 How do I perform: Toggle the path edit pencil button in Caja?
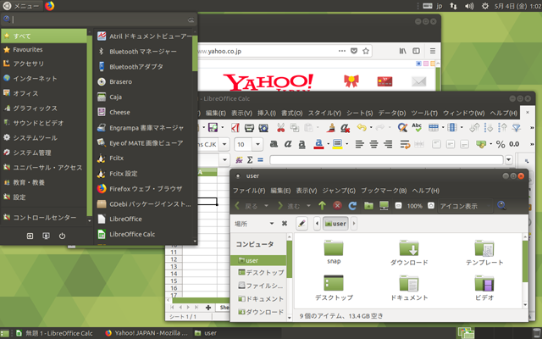click(x=302, y=224)
